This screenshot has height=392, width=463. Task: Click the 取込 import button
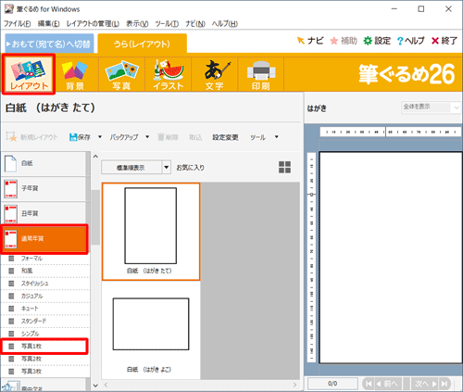195,137
